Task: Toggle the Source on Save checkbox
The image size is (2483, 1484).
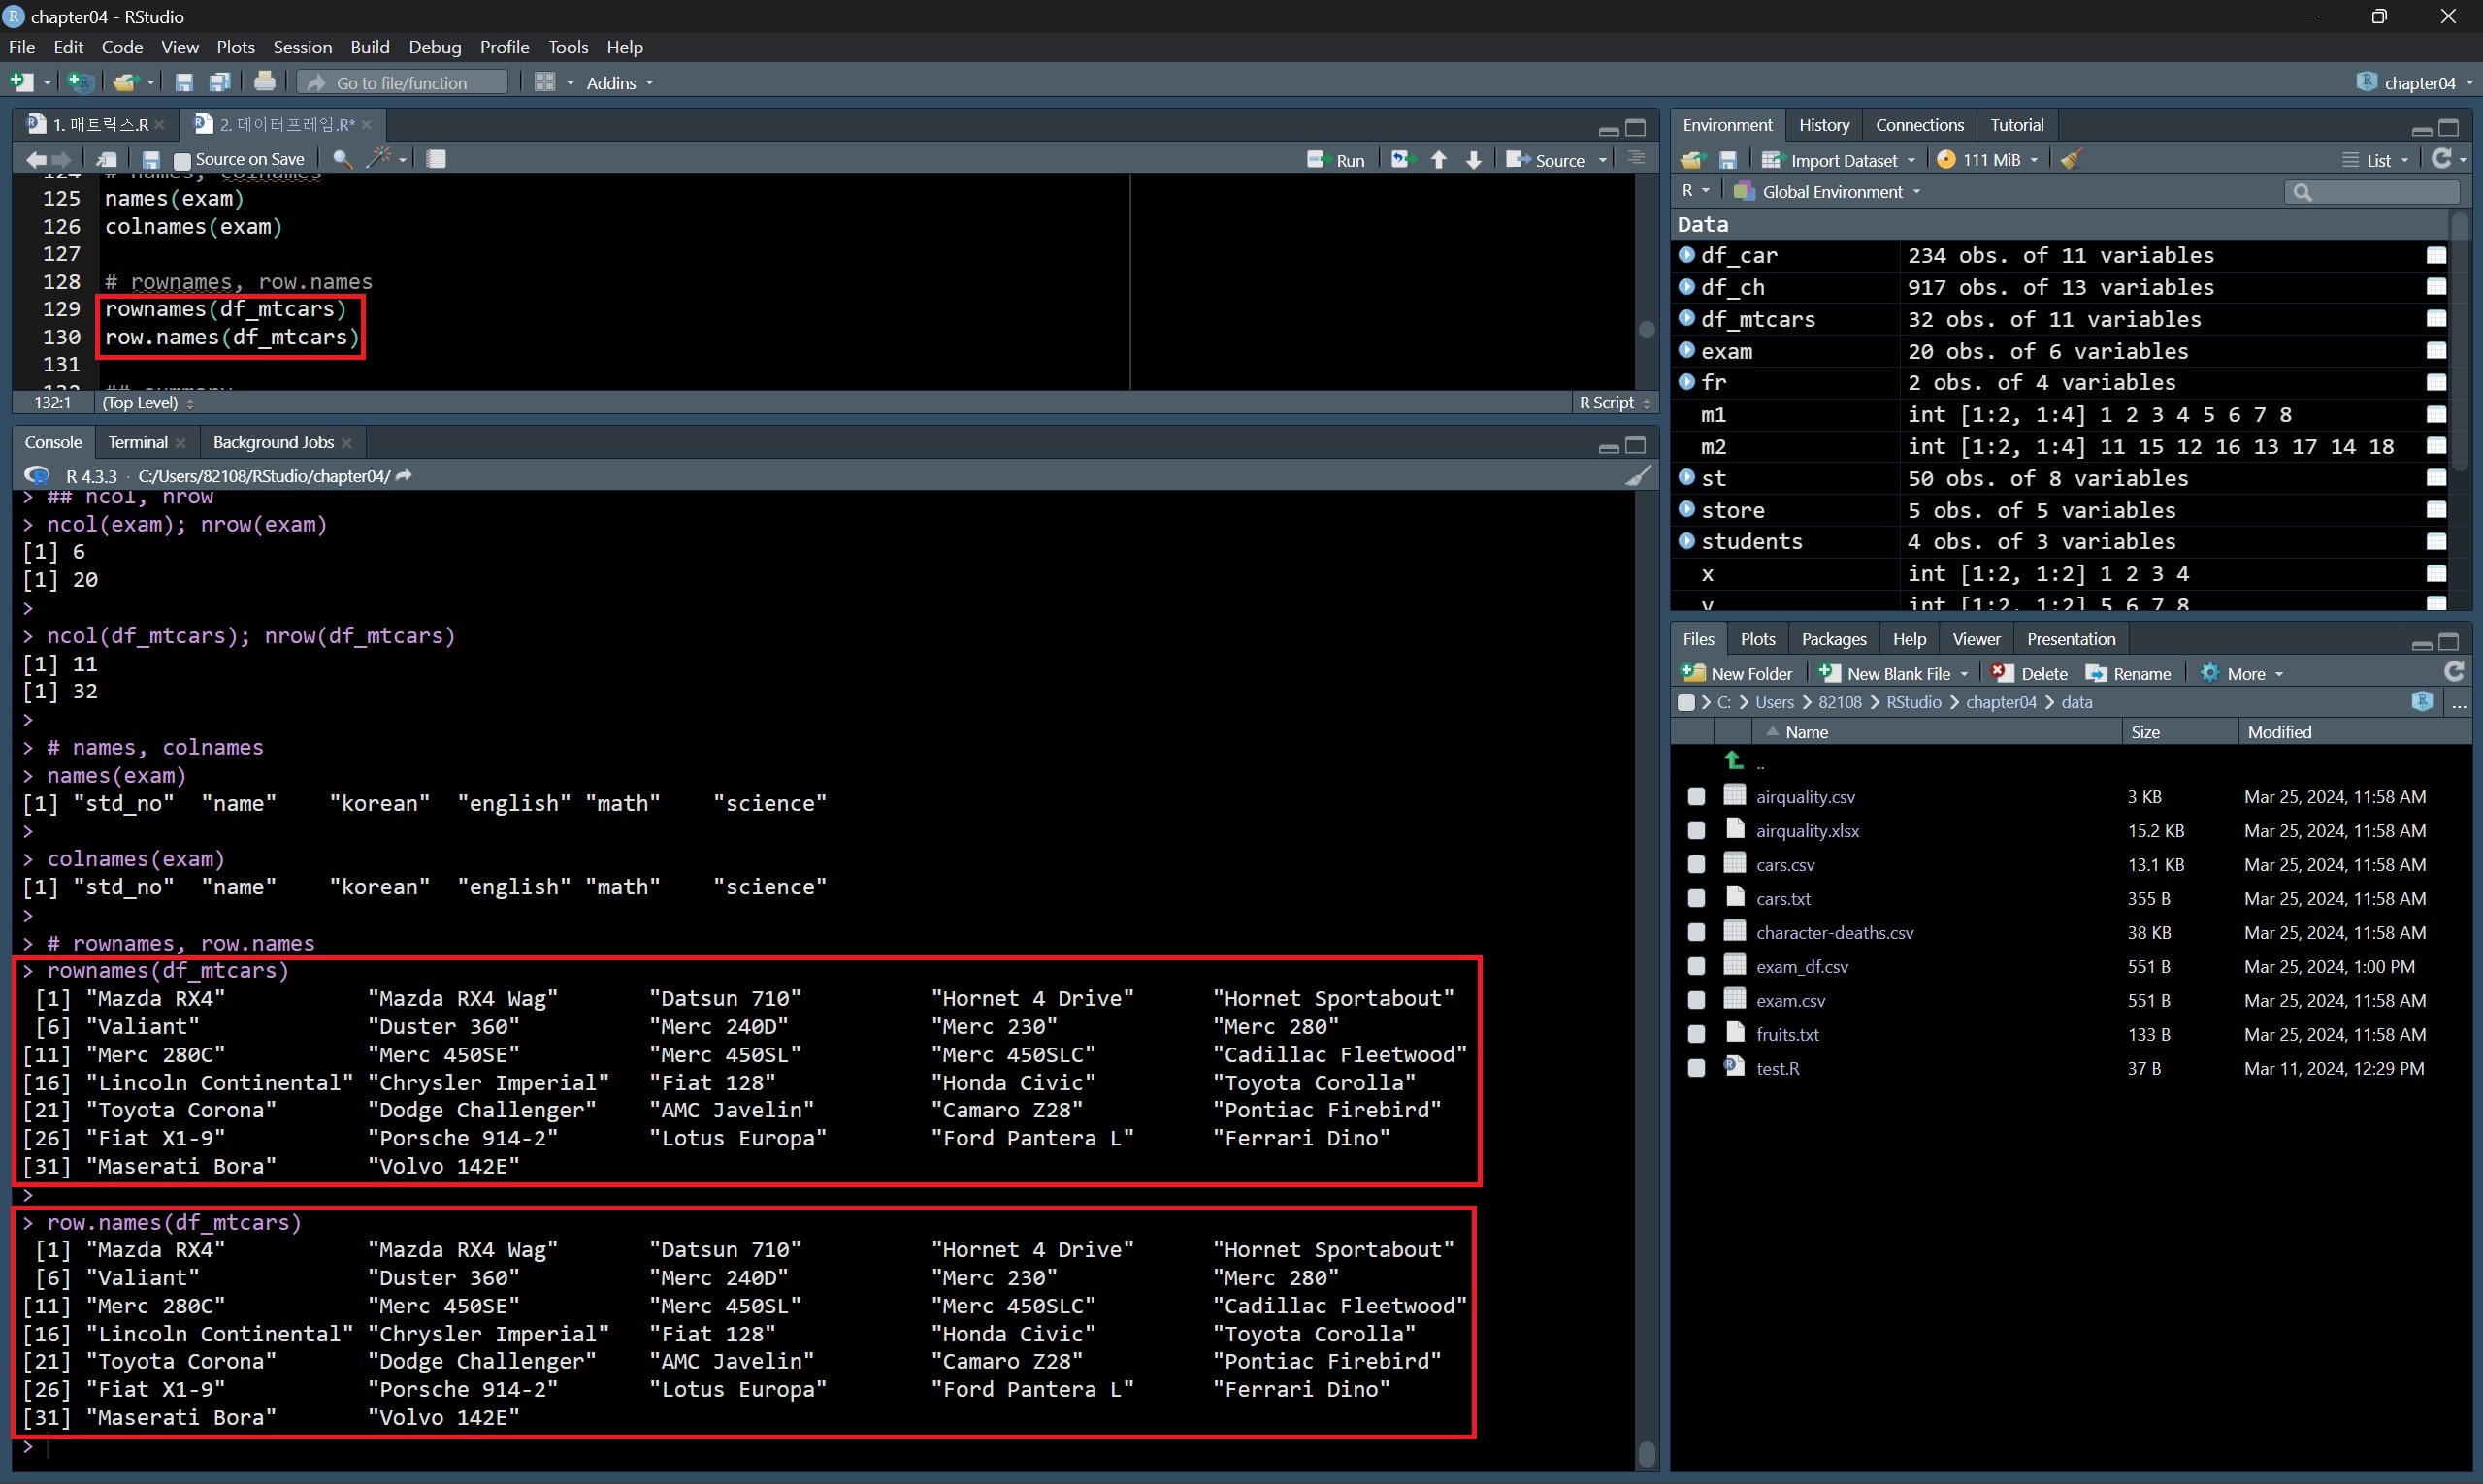Action: pos(182,160)
